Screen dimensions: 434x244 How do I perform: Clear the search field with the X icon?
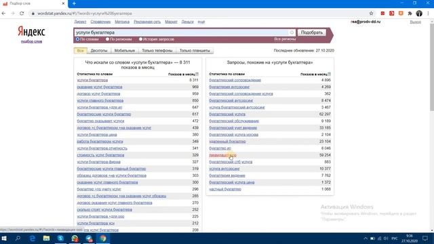(292, 33)
